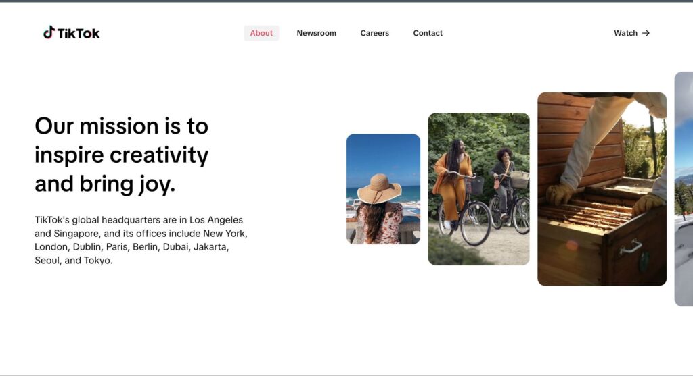
Task: Click the right arrow icon beside Watch
Action: click(646, 33)
